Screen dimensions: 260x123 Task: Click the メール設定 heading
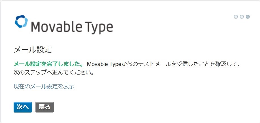pyautogui.click(x=33, y=50)
